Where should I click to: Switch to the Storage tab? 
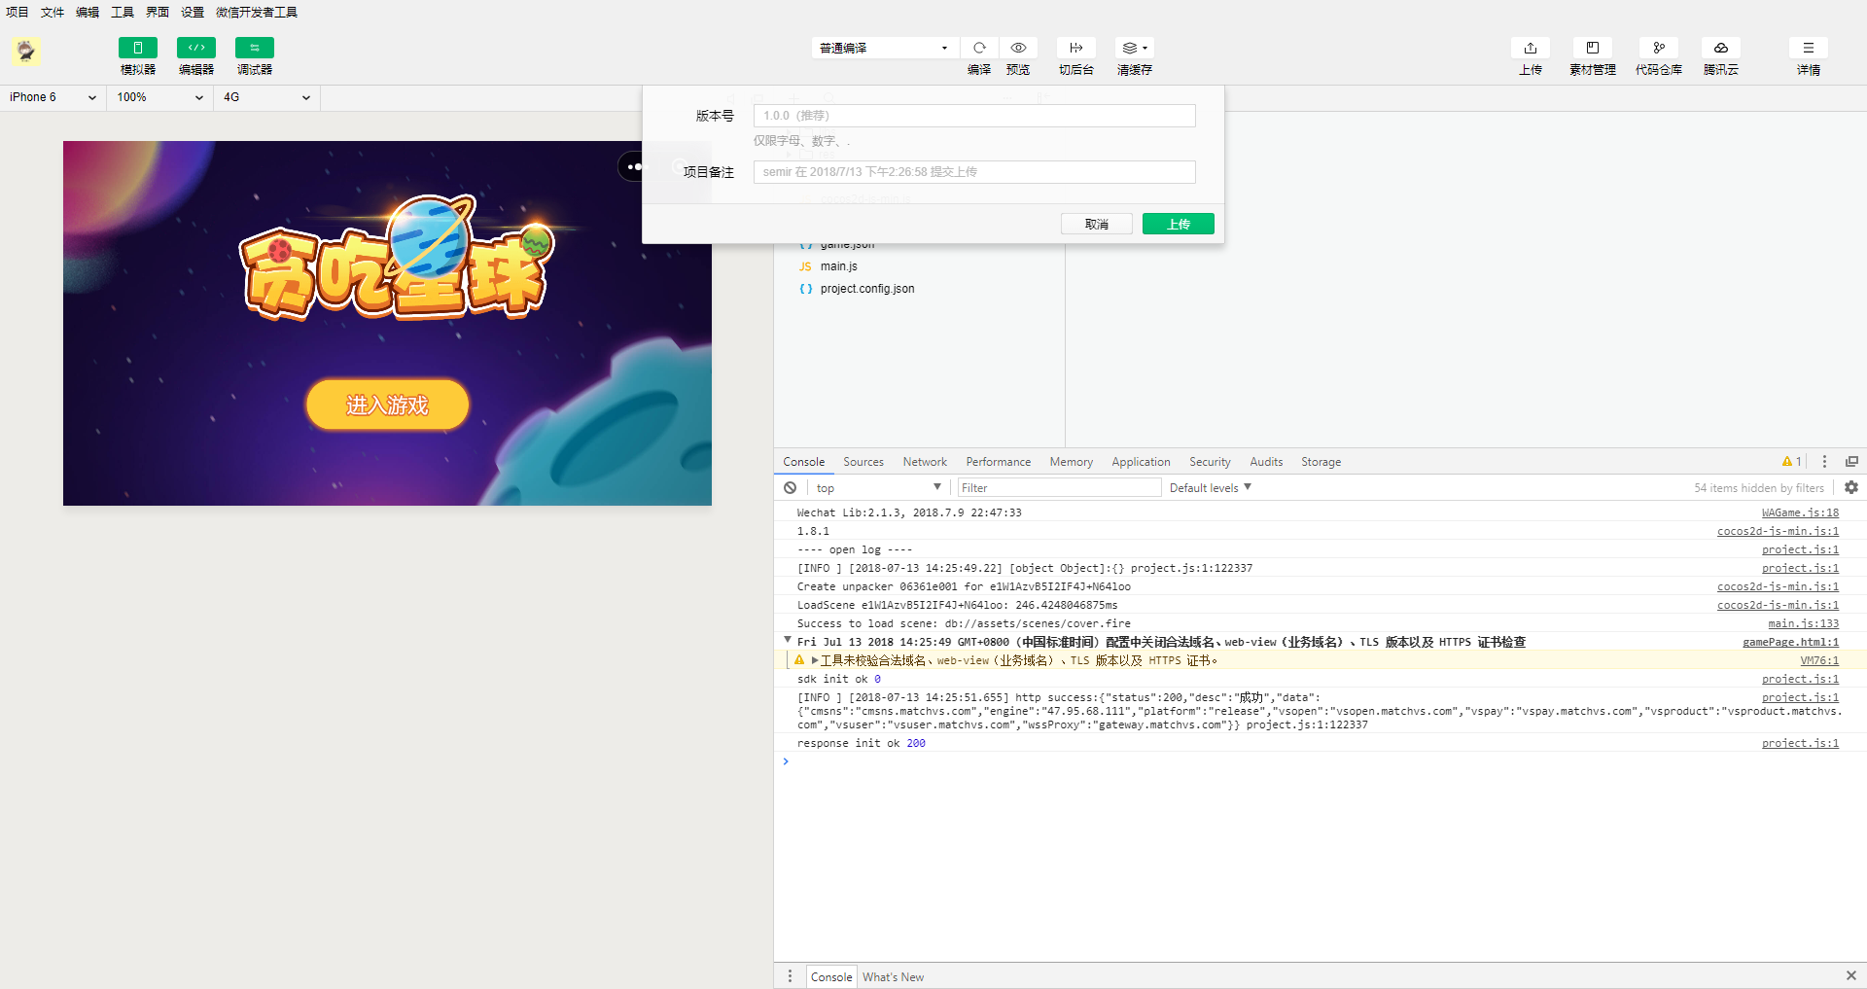pyautogui.click(x=1321, y=462)
